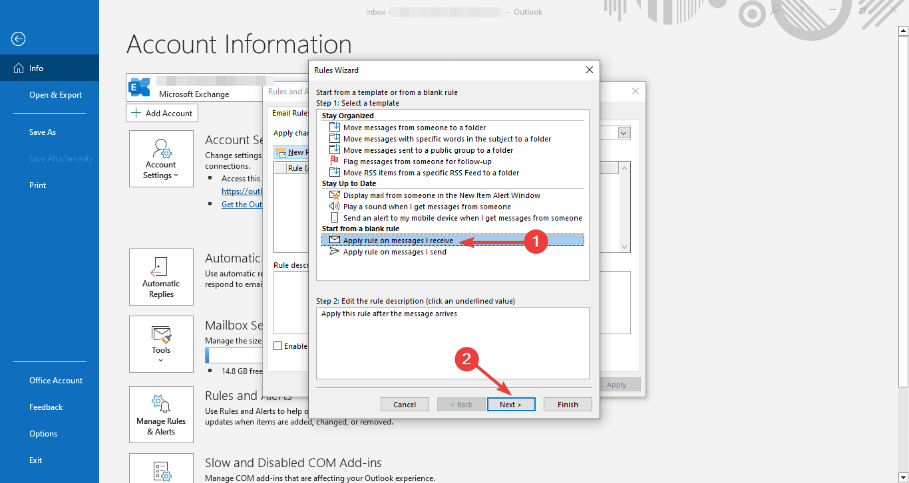Open Options from the left sidebar
Screen dimensions: 909x483
point(43,433)
